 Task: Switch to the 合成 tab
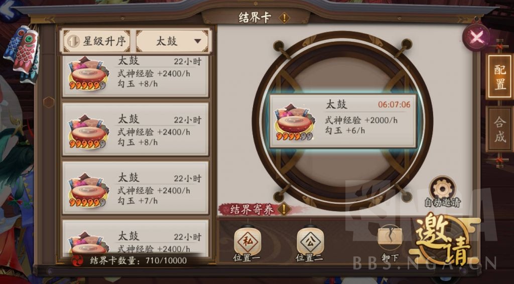pos(499,129)
